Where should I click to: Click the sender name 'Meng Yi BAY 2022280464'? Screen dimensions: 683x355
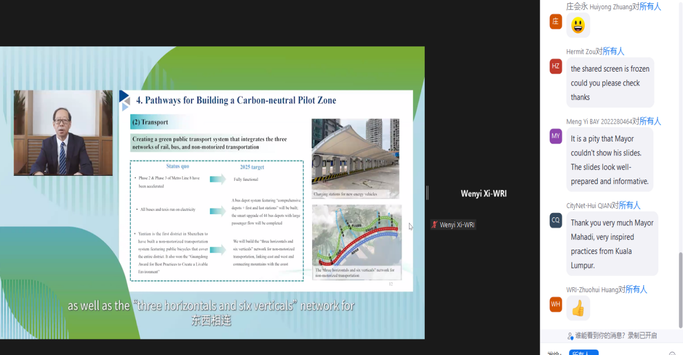(x=599, y=122)
